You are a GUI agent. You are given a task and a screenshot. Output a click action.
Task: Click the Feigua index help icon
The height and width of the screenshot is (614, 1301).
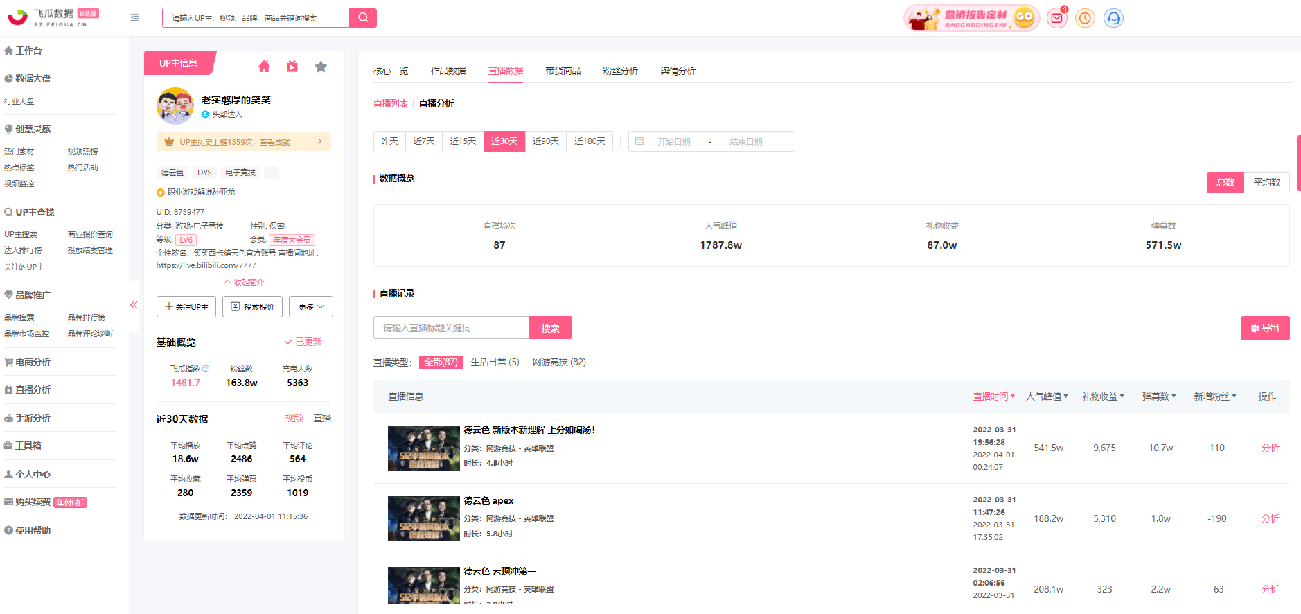pos(206,369)
